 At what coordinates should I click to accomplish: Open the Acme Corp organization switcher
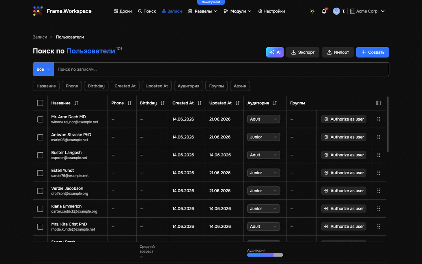tap(367, 11)
